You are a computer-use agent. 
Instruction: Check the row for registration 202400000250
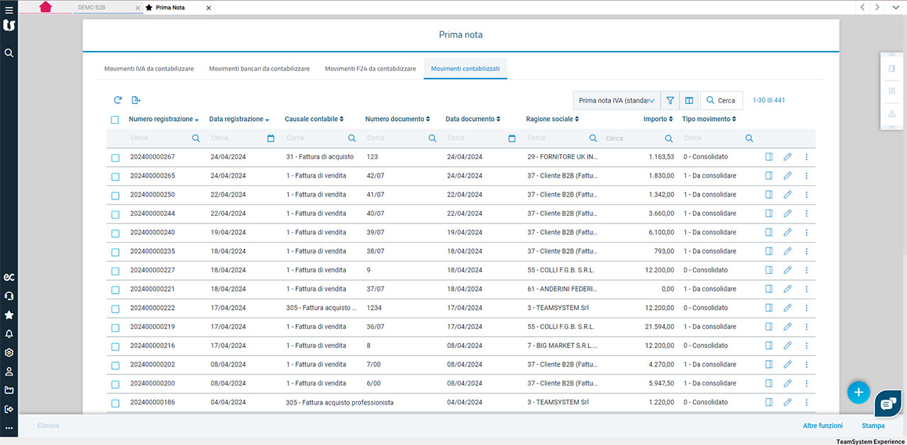[x=115, y=195]
